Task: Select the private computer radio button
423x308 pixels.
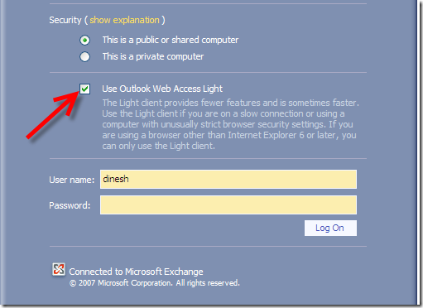Action: (84, 57)
